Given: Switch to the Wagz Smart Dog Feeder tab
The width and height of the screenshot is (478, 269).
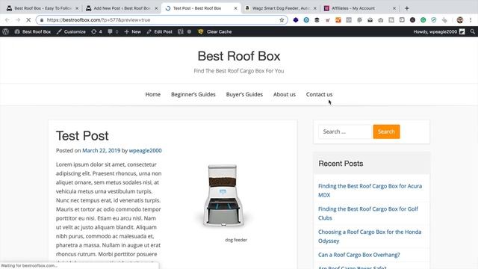Looking at the screenshot, I should pos(281,8).
